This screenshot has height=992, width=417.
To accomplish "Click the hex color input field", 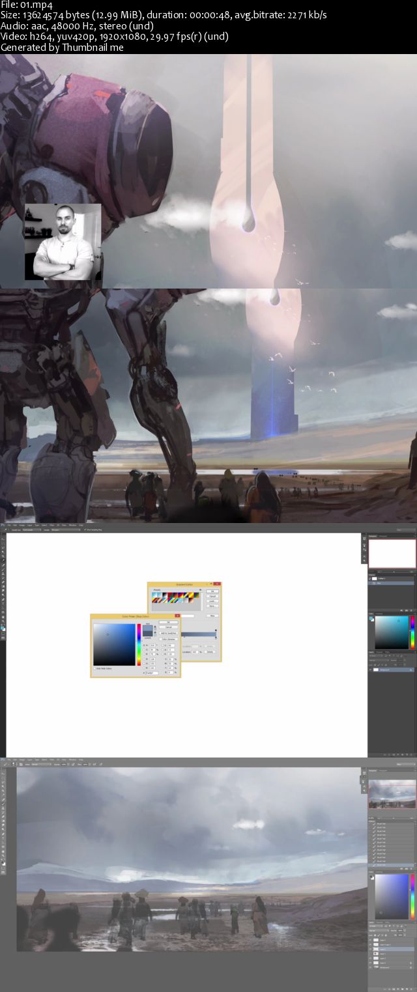I will [152, 673].
